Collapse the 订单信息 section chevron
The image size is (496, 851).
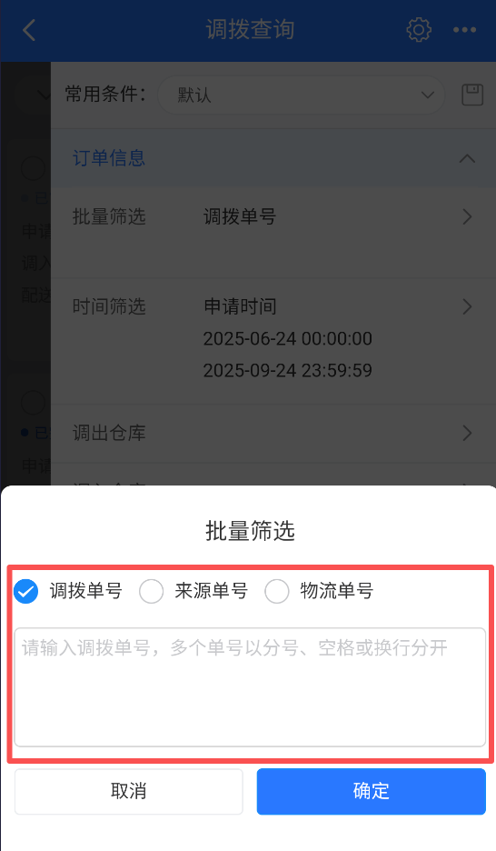click(x=467, y=158)
